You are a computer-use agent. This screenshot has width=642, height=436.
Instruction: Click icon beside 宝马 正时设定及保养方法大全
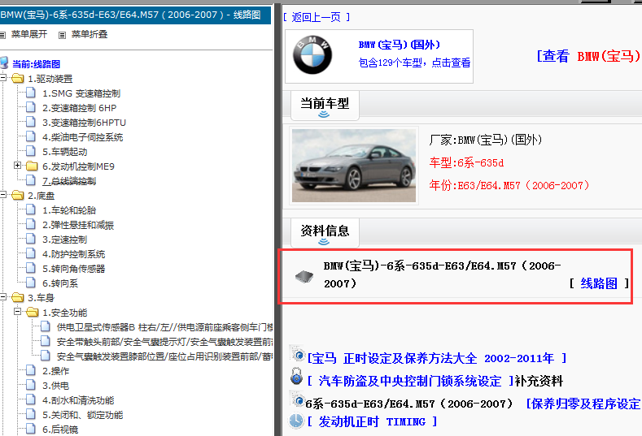point(298,354)
